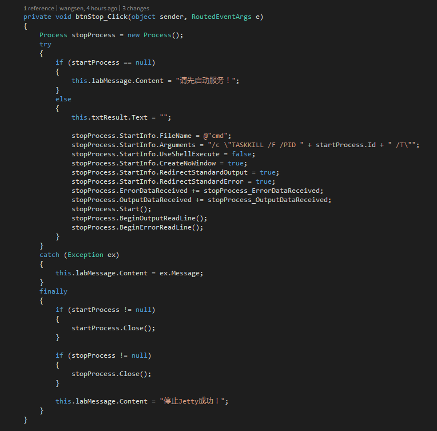Click the btnStop_Click method name
This screenshot has width=437, height=431.
coord(101,17)
